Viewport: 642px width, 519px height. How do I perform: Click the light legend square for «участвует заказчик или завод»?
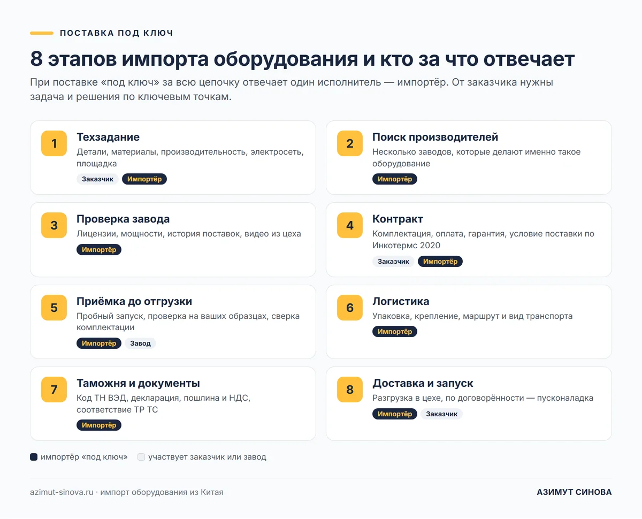(x=141, y=457)
